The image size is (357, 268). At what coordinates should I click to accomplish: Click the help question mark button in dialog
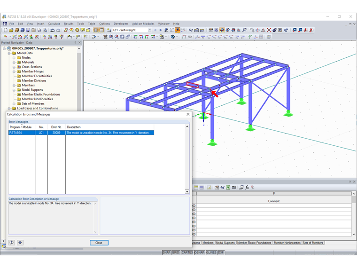pyautogui.click(x=12, y=243)
